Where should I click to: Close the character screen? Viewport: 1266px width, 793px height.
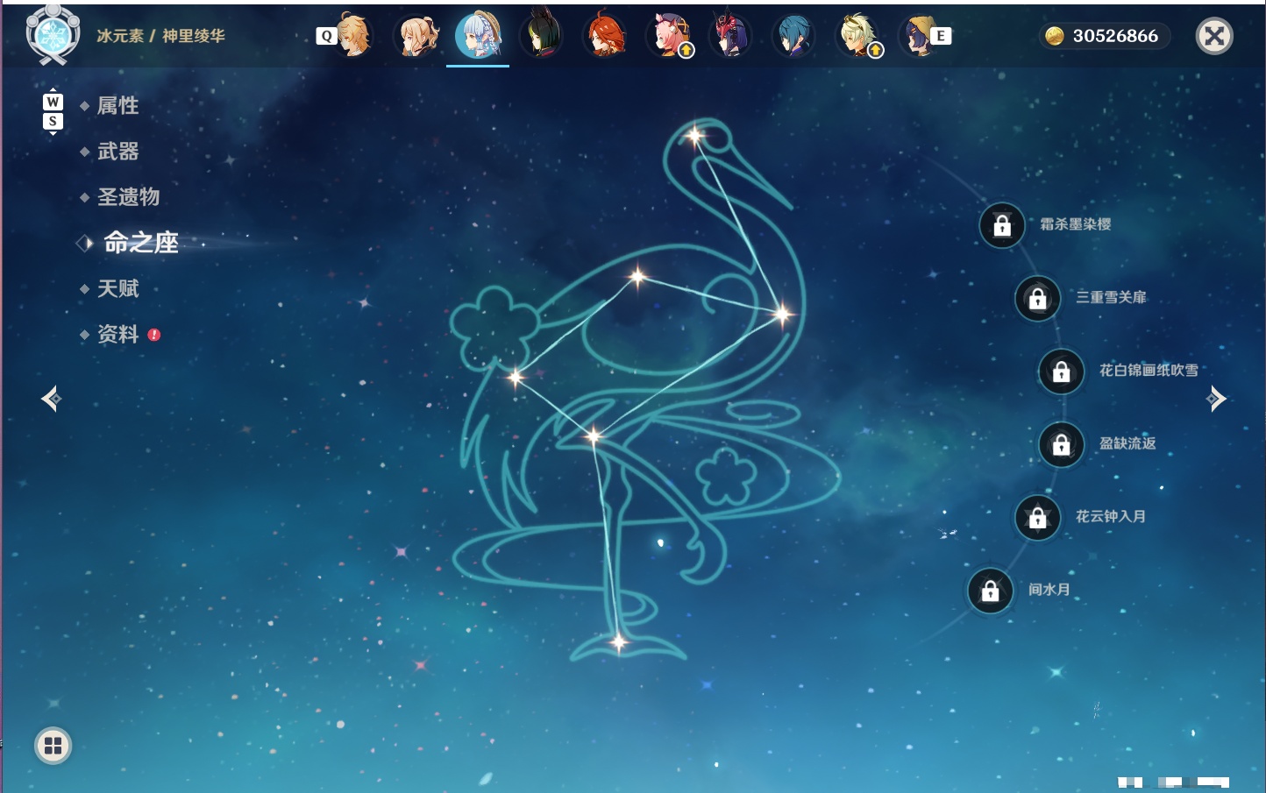tap(1215, 36)
